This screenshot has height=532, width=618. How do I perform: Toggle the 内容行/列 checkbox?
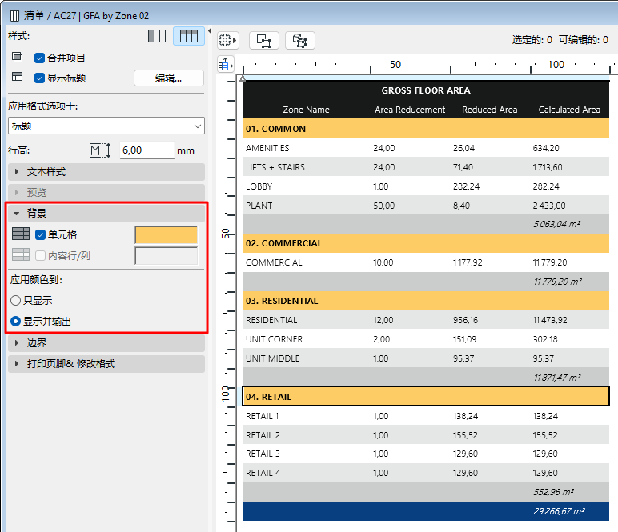[x=40, y=256]
